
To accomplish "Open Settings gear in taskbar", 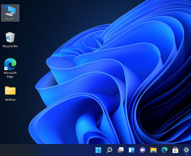I will point(186,150).
